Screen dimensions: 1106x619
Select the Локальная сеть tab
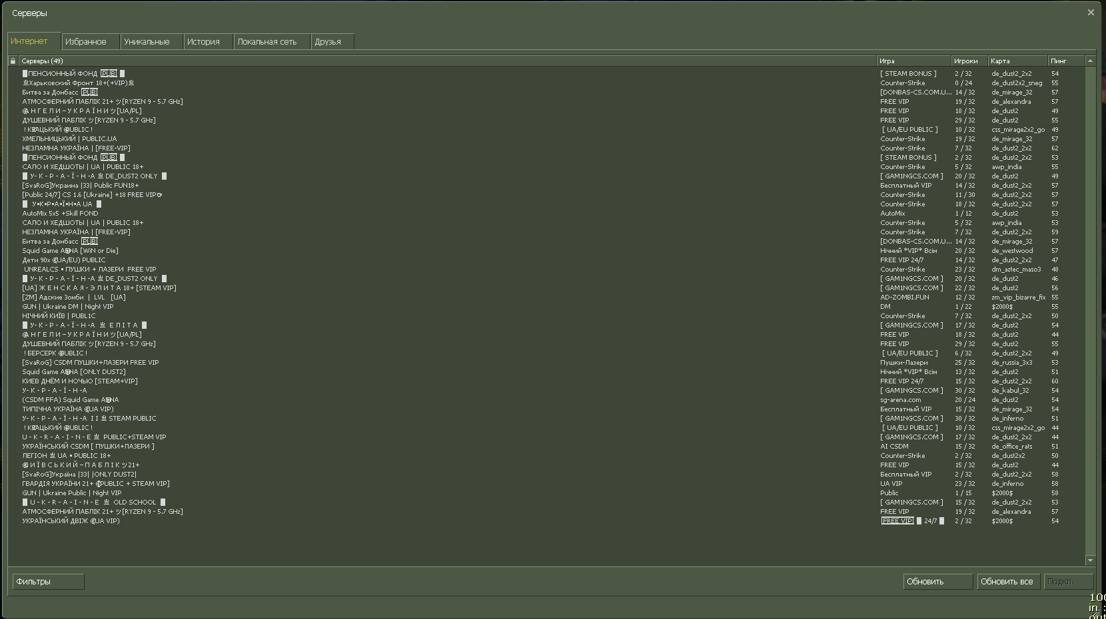point(267,42)
